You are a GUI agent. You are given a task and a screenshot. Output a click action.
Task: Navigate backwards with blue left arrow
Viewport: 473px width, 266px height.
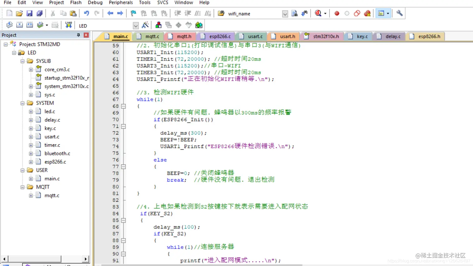click(x=110, y=13)
